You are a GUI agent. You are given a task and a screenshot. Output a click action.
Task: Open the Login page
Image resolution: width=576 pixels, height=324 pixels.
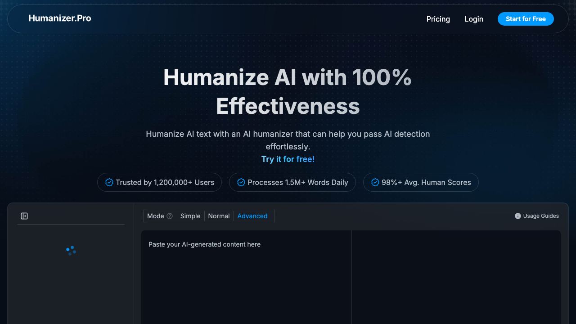pyautogui.click(x=474, y=19)
